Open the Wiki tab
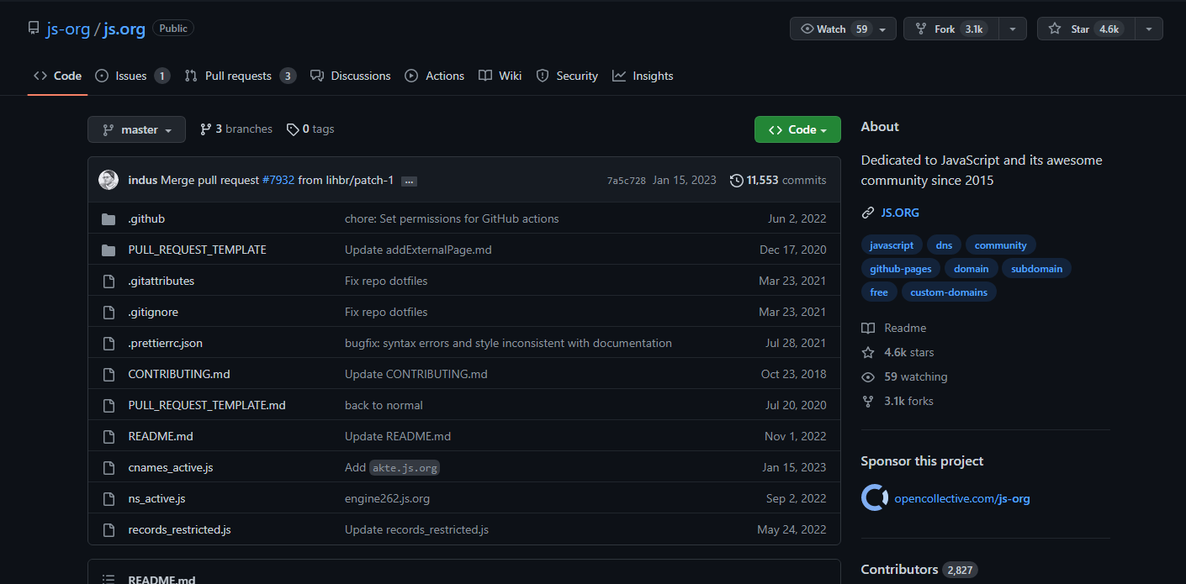 tap(500, 76)
